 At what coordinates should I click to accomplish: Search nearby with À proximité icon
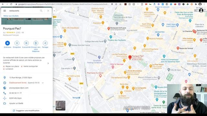click(x=27, y=43)
